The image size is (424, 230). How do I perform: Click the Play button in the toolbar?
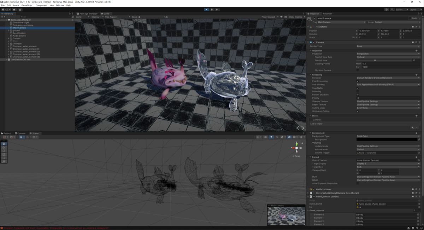point(206,10)
